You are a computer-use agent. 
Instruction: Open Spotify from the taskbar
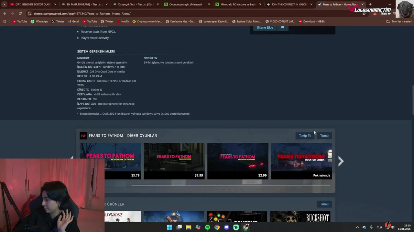(208, 227)
